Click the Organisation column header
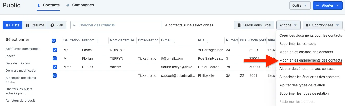345x106 pixels. [x=148, y=40]
